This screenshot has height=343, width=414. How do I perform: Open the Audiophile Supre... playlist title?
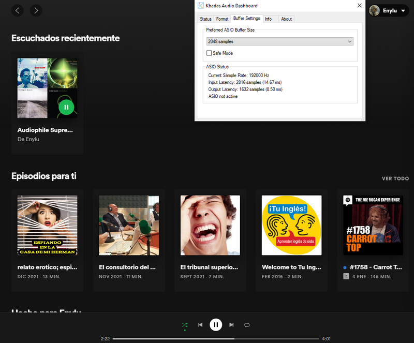click(x=45, y=130)
